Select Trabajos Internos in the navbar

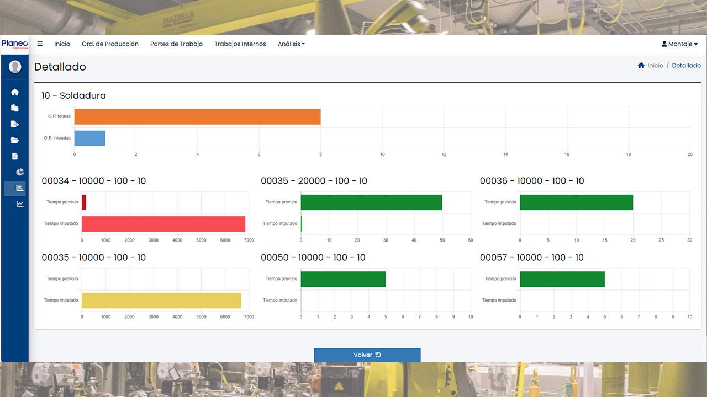[240, 44]
